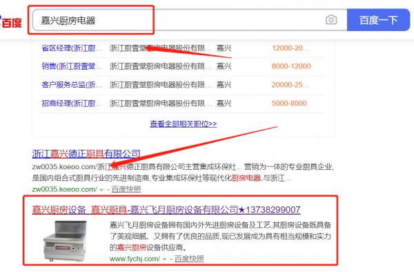The height and width of the screenshot is (272, 414).
Task: Click the green zw0035.koeoo.com URL
Action: [64, 189]
